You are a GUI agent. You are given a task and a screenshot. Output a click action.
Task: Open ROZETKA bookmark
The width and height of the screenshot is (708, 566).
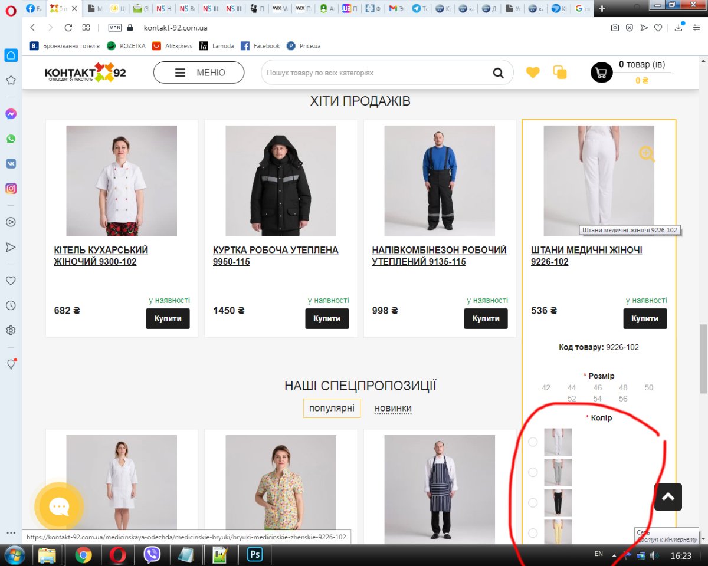[x=126, y=46]
